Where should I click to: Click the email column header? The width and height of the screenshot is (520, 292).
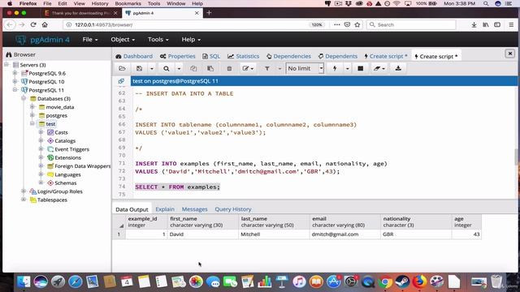(344, 221)
